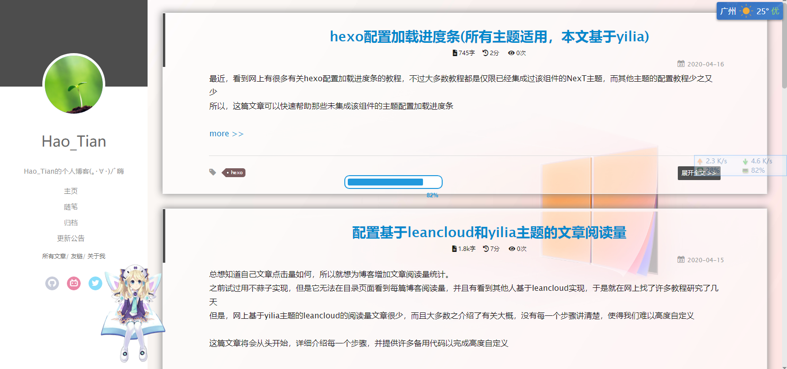Open the hexo配置加载进度条 post title
Image resolution: width=787 pixels, height=369 pixels.
point(489,36)
